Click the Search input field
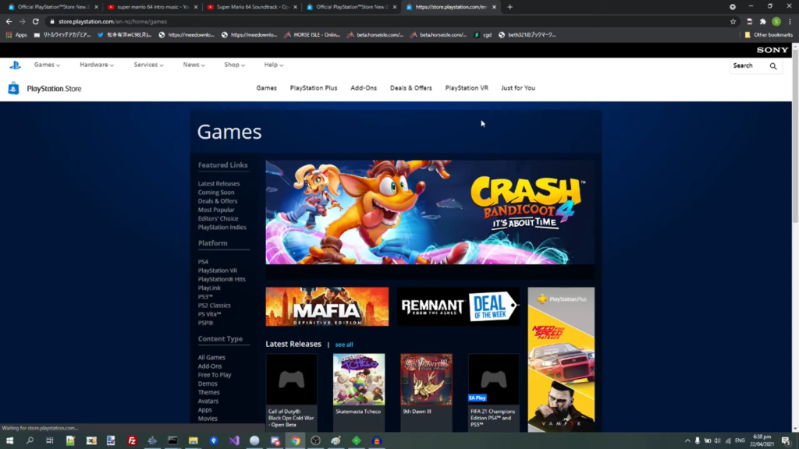This screenshot has height=449, width=799. [748, 65]
